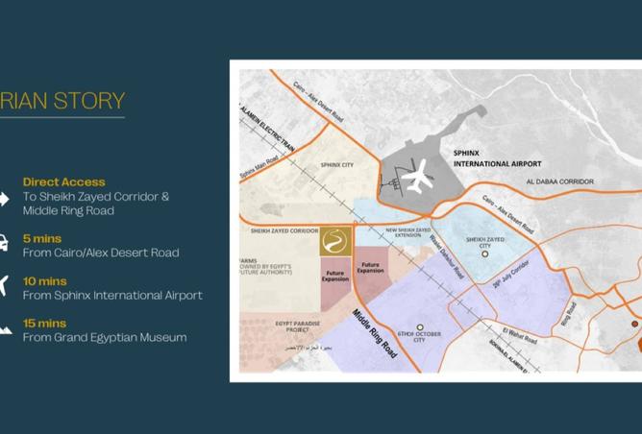Click the car icon next to 5 mins
The height and width of the screenshot is (434, 642).
[x=4, y=244]
